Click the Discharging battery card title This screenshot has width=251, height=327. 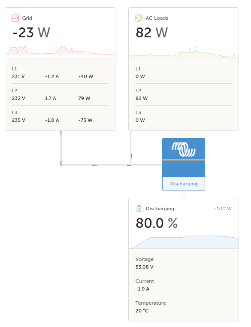click(x=160, y=209)
